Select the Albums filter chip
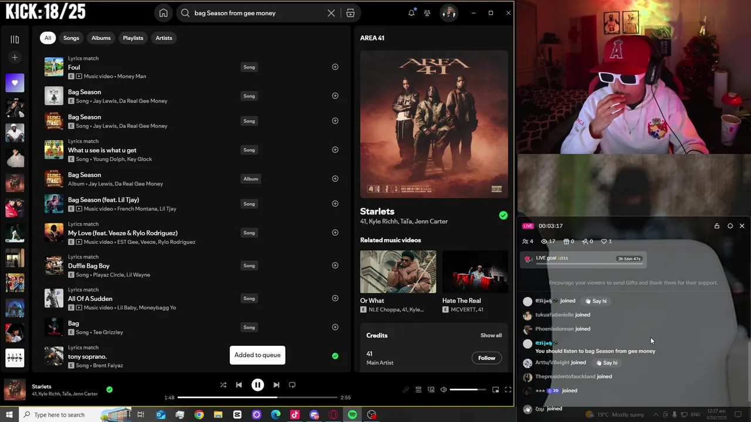Image resolution: width=751 pixels, height=422 pixels. click(x=101, y=38)
